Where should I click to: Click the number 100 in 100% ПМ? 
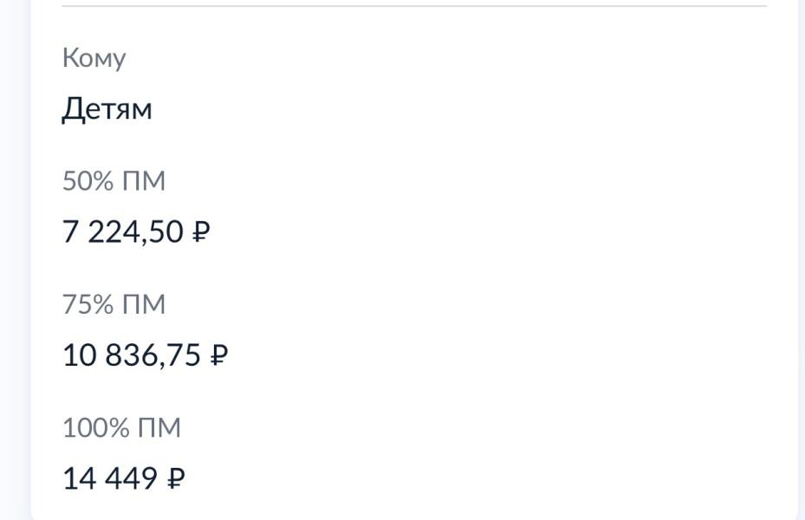85,427
